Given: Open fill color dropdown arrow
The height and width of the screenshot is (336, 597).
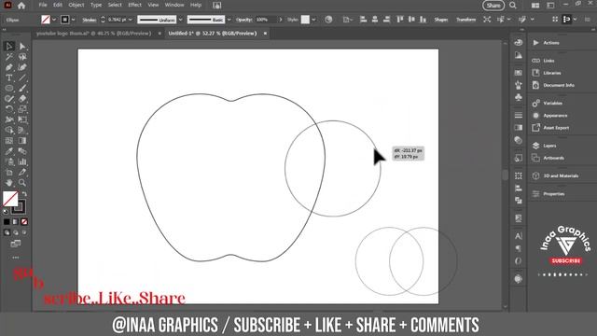Looking at the screenshot, I should click(x=54, y=20).
